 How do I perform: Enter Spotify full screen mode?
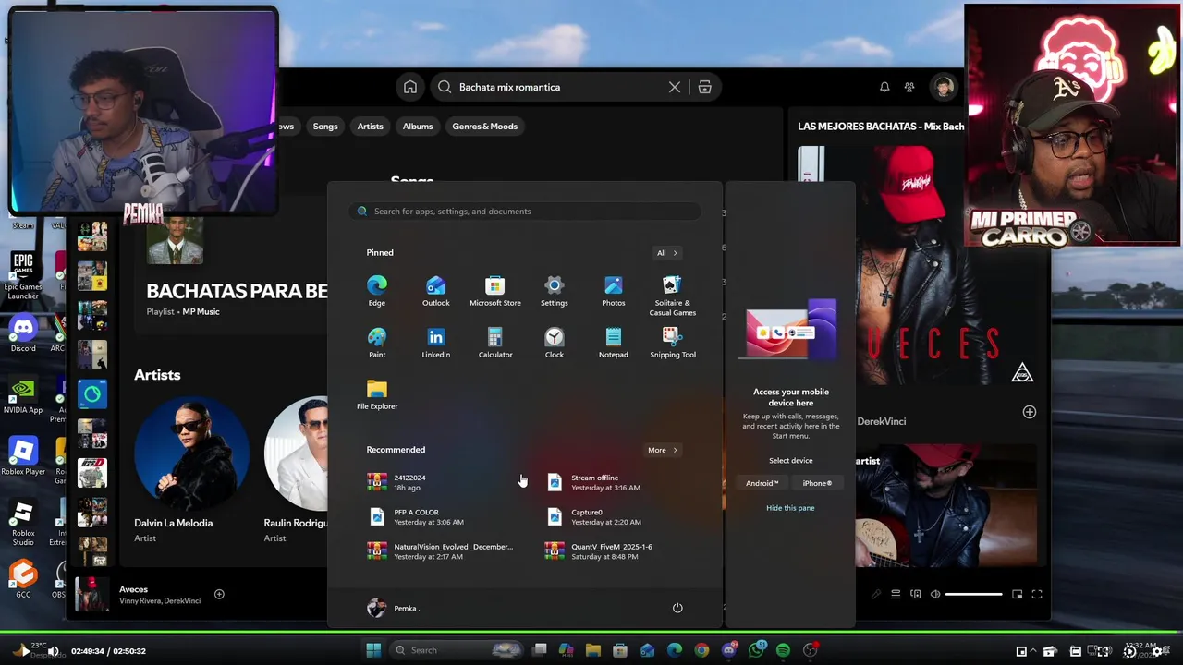(x=1037, y=595)
